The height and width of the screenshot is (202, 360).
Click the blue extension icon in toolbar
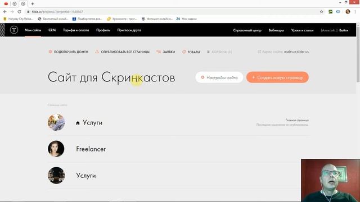338,12
